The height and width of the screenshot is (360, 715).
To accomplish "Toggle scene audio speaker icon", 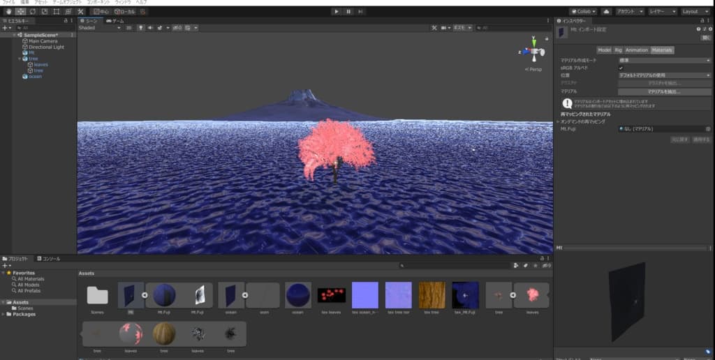I will pos(149,28).
